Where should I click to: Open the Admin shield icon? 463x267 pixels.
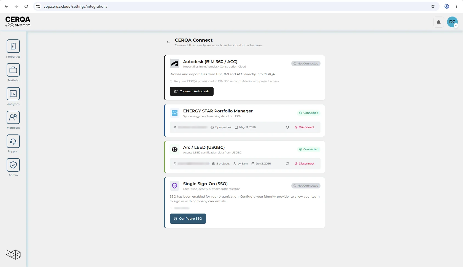(13, 165)
